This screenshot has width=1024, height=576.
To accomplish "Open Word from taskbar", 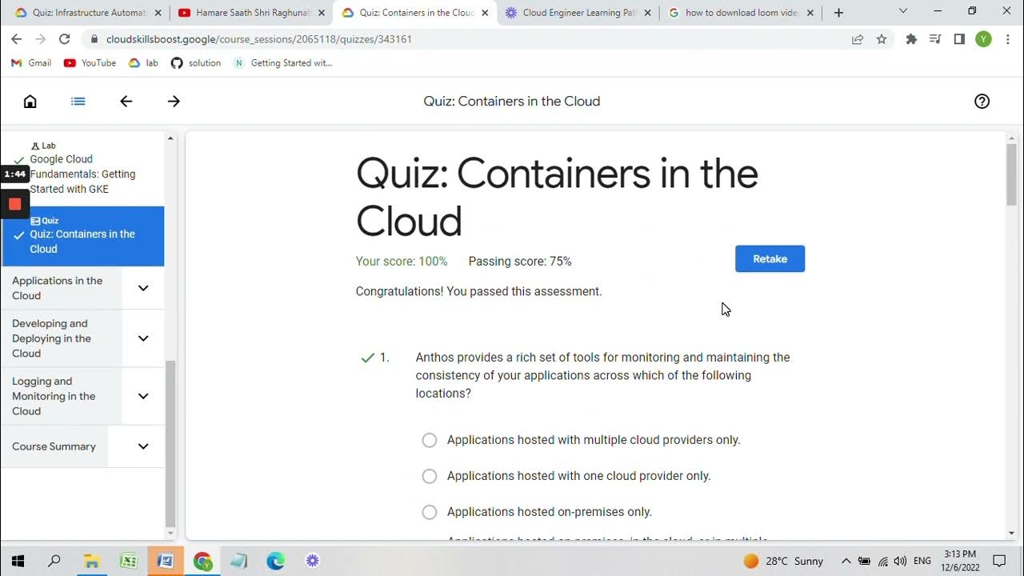I will pos(166,561).
